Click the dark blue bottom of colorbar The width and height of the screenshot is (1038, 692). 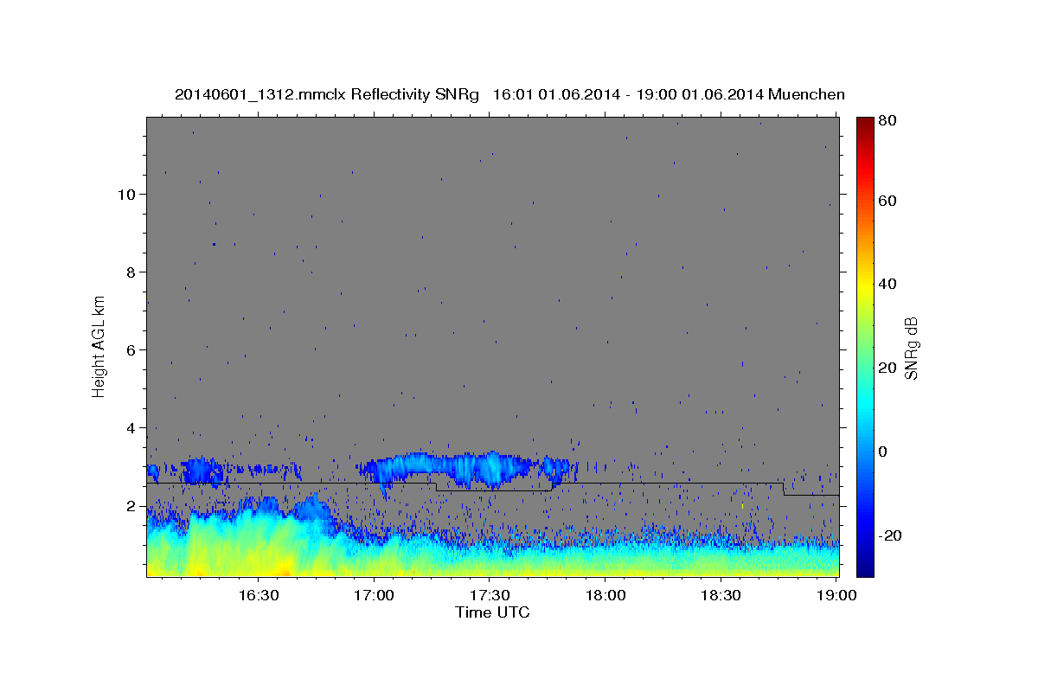(864, 569)
